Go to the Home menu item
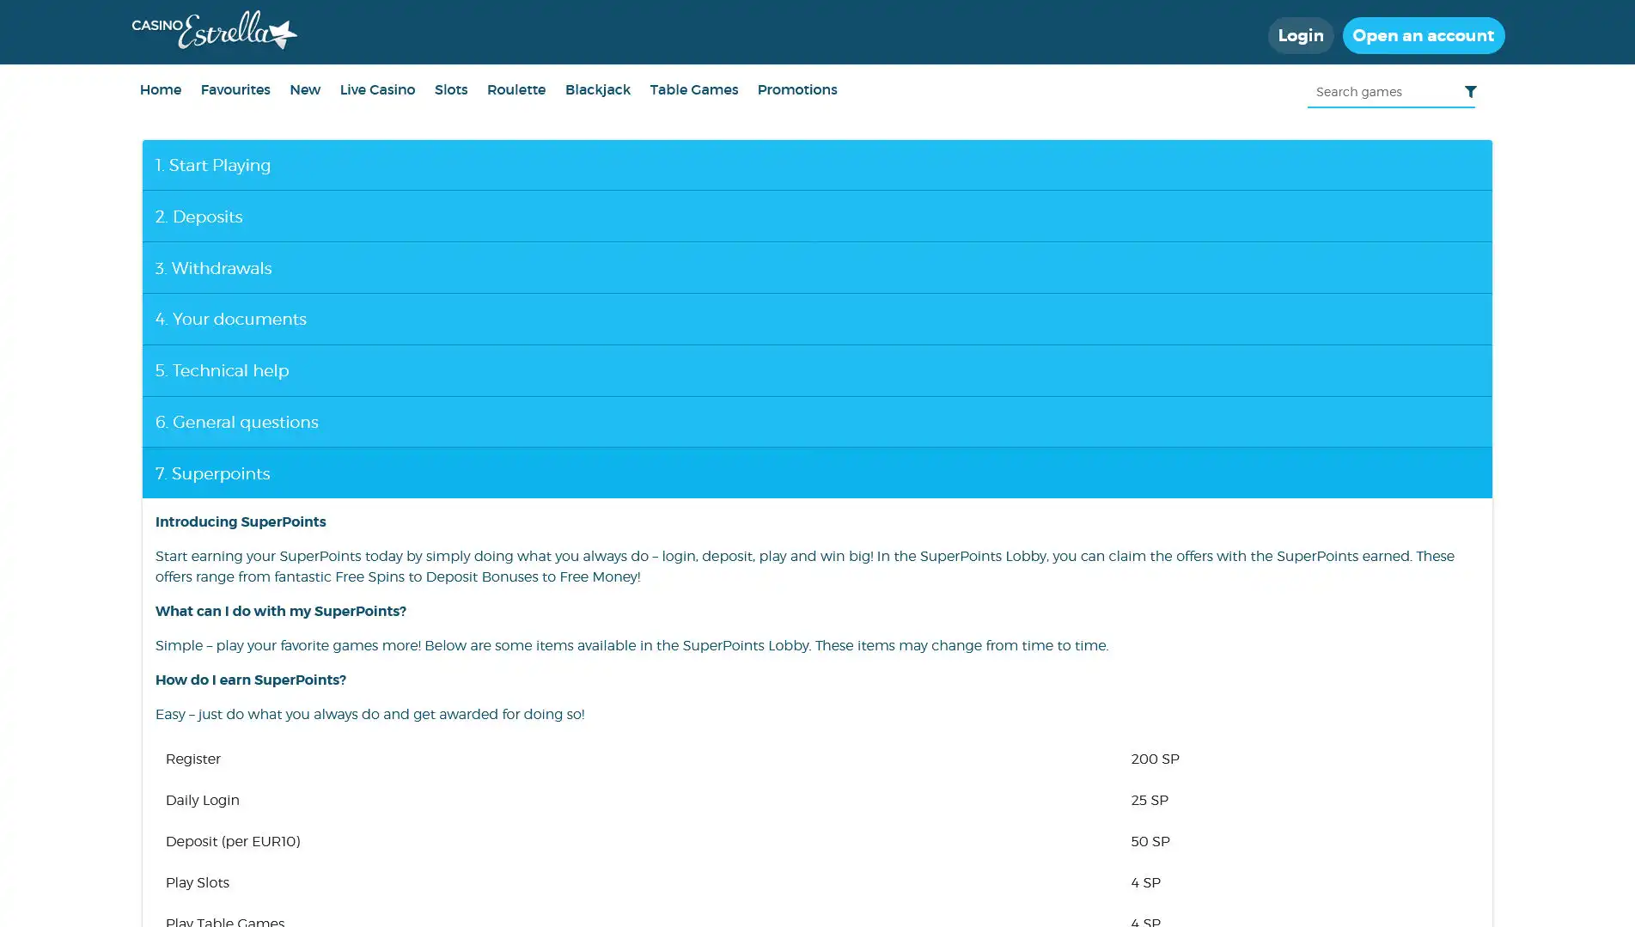Image resolution: width=1635 pixels, height=927 pixels. tap(161, 90)
